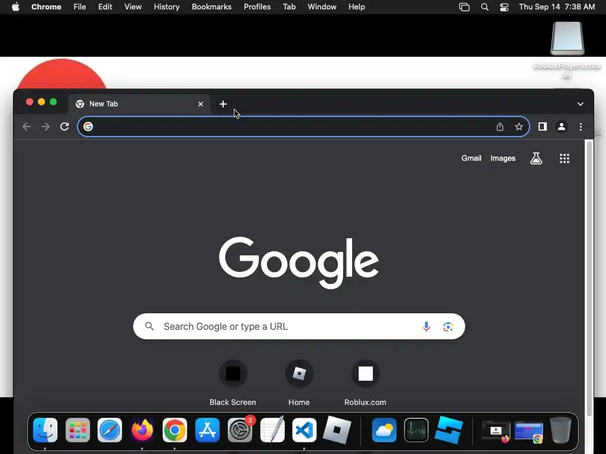Open minimized Chrome window in Dock
606x454 pixels.
point(528,432)
